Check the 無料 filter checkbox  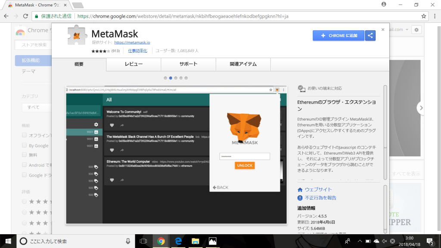(24, 155)
